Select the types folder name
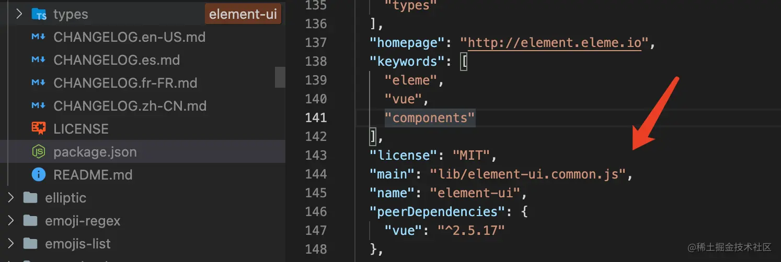 point(71,14)
